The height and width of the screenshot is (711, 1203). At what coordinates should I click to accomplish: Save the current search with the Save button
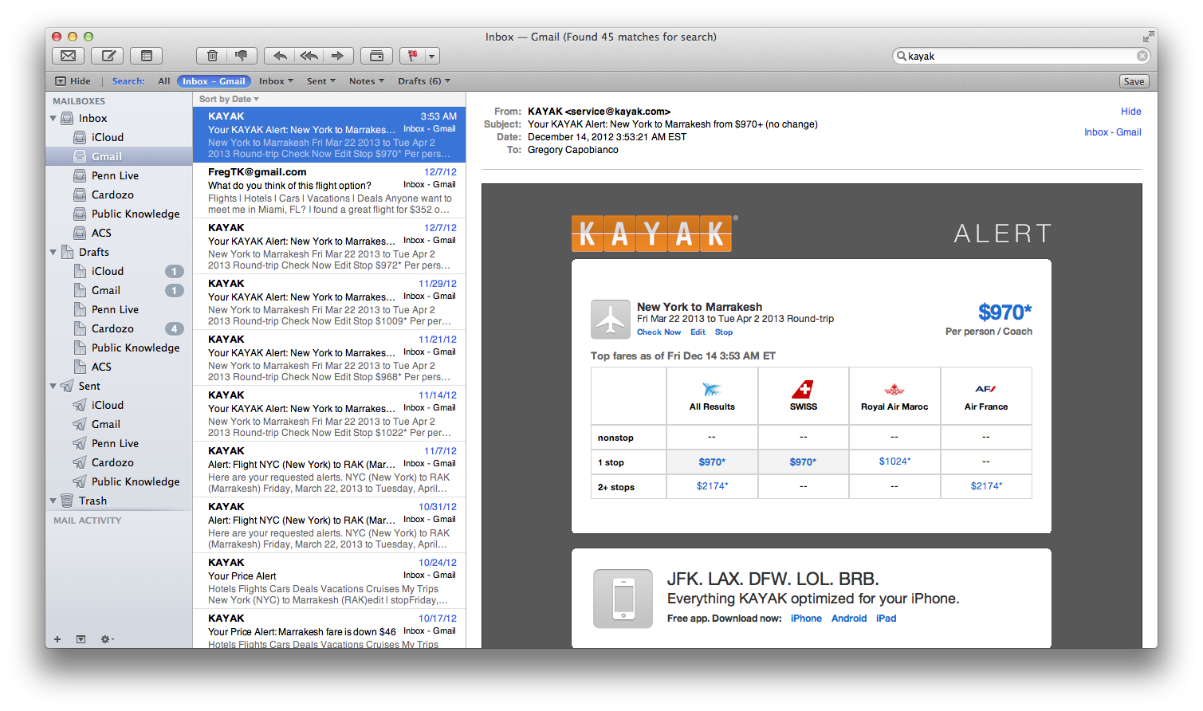tap(1134, 81)
